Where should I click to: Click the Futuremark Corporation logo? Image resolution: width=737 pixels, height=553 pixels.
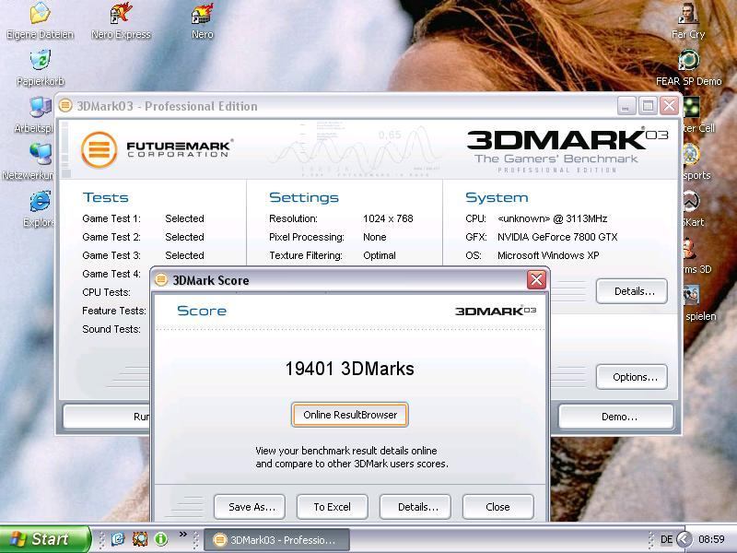(157, 149)
